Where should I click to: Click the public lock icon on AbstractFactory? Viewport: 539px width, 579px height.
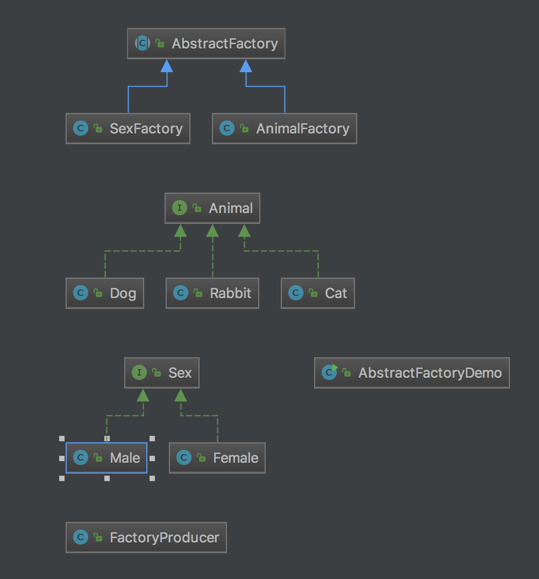tap(160, 43)
